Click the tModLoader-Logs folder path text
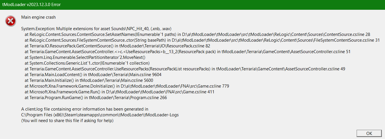 click(100, 115)
